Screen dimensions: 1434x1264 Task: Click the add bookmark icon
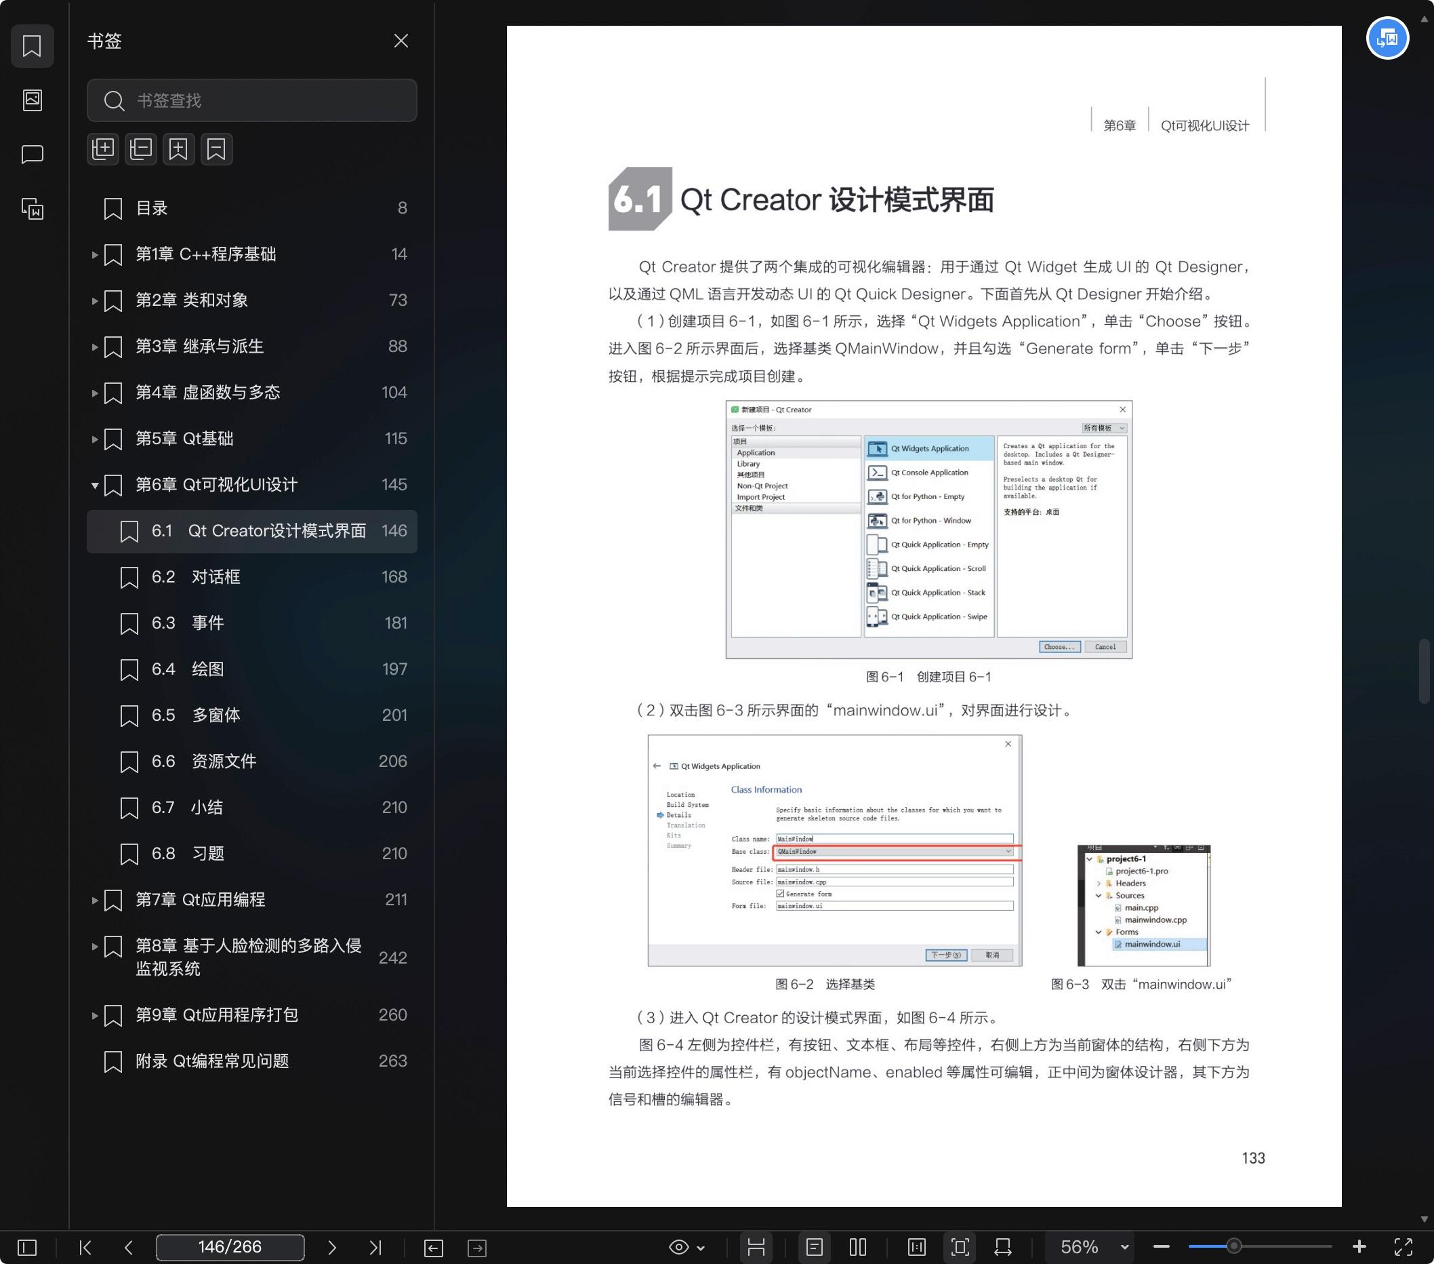tap(179, 149)
